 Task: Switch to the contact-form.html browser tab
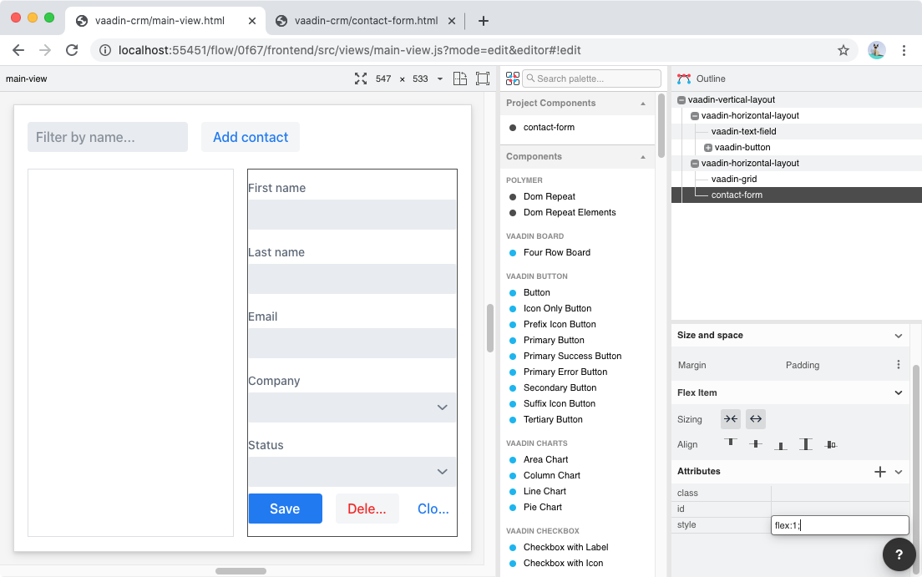366,21
